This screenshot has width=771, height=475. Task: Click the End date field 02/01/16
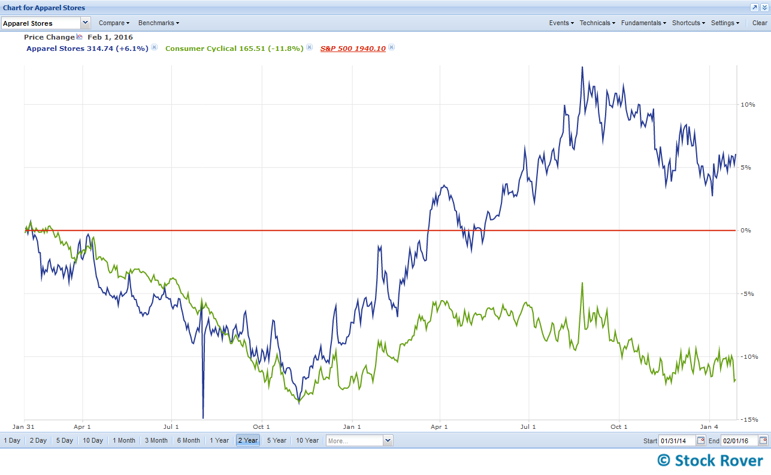click(x=740, y=440)
